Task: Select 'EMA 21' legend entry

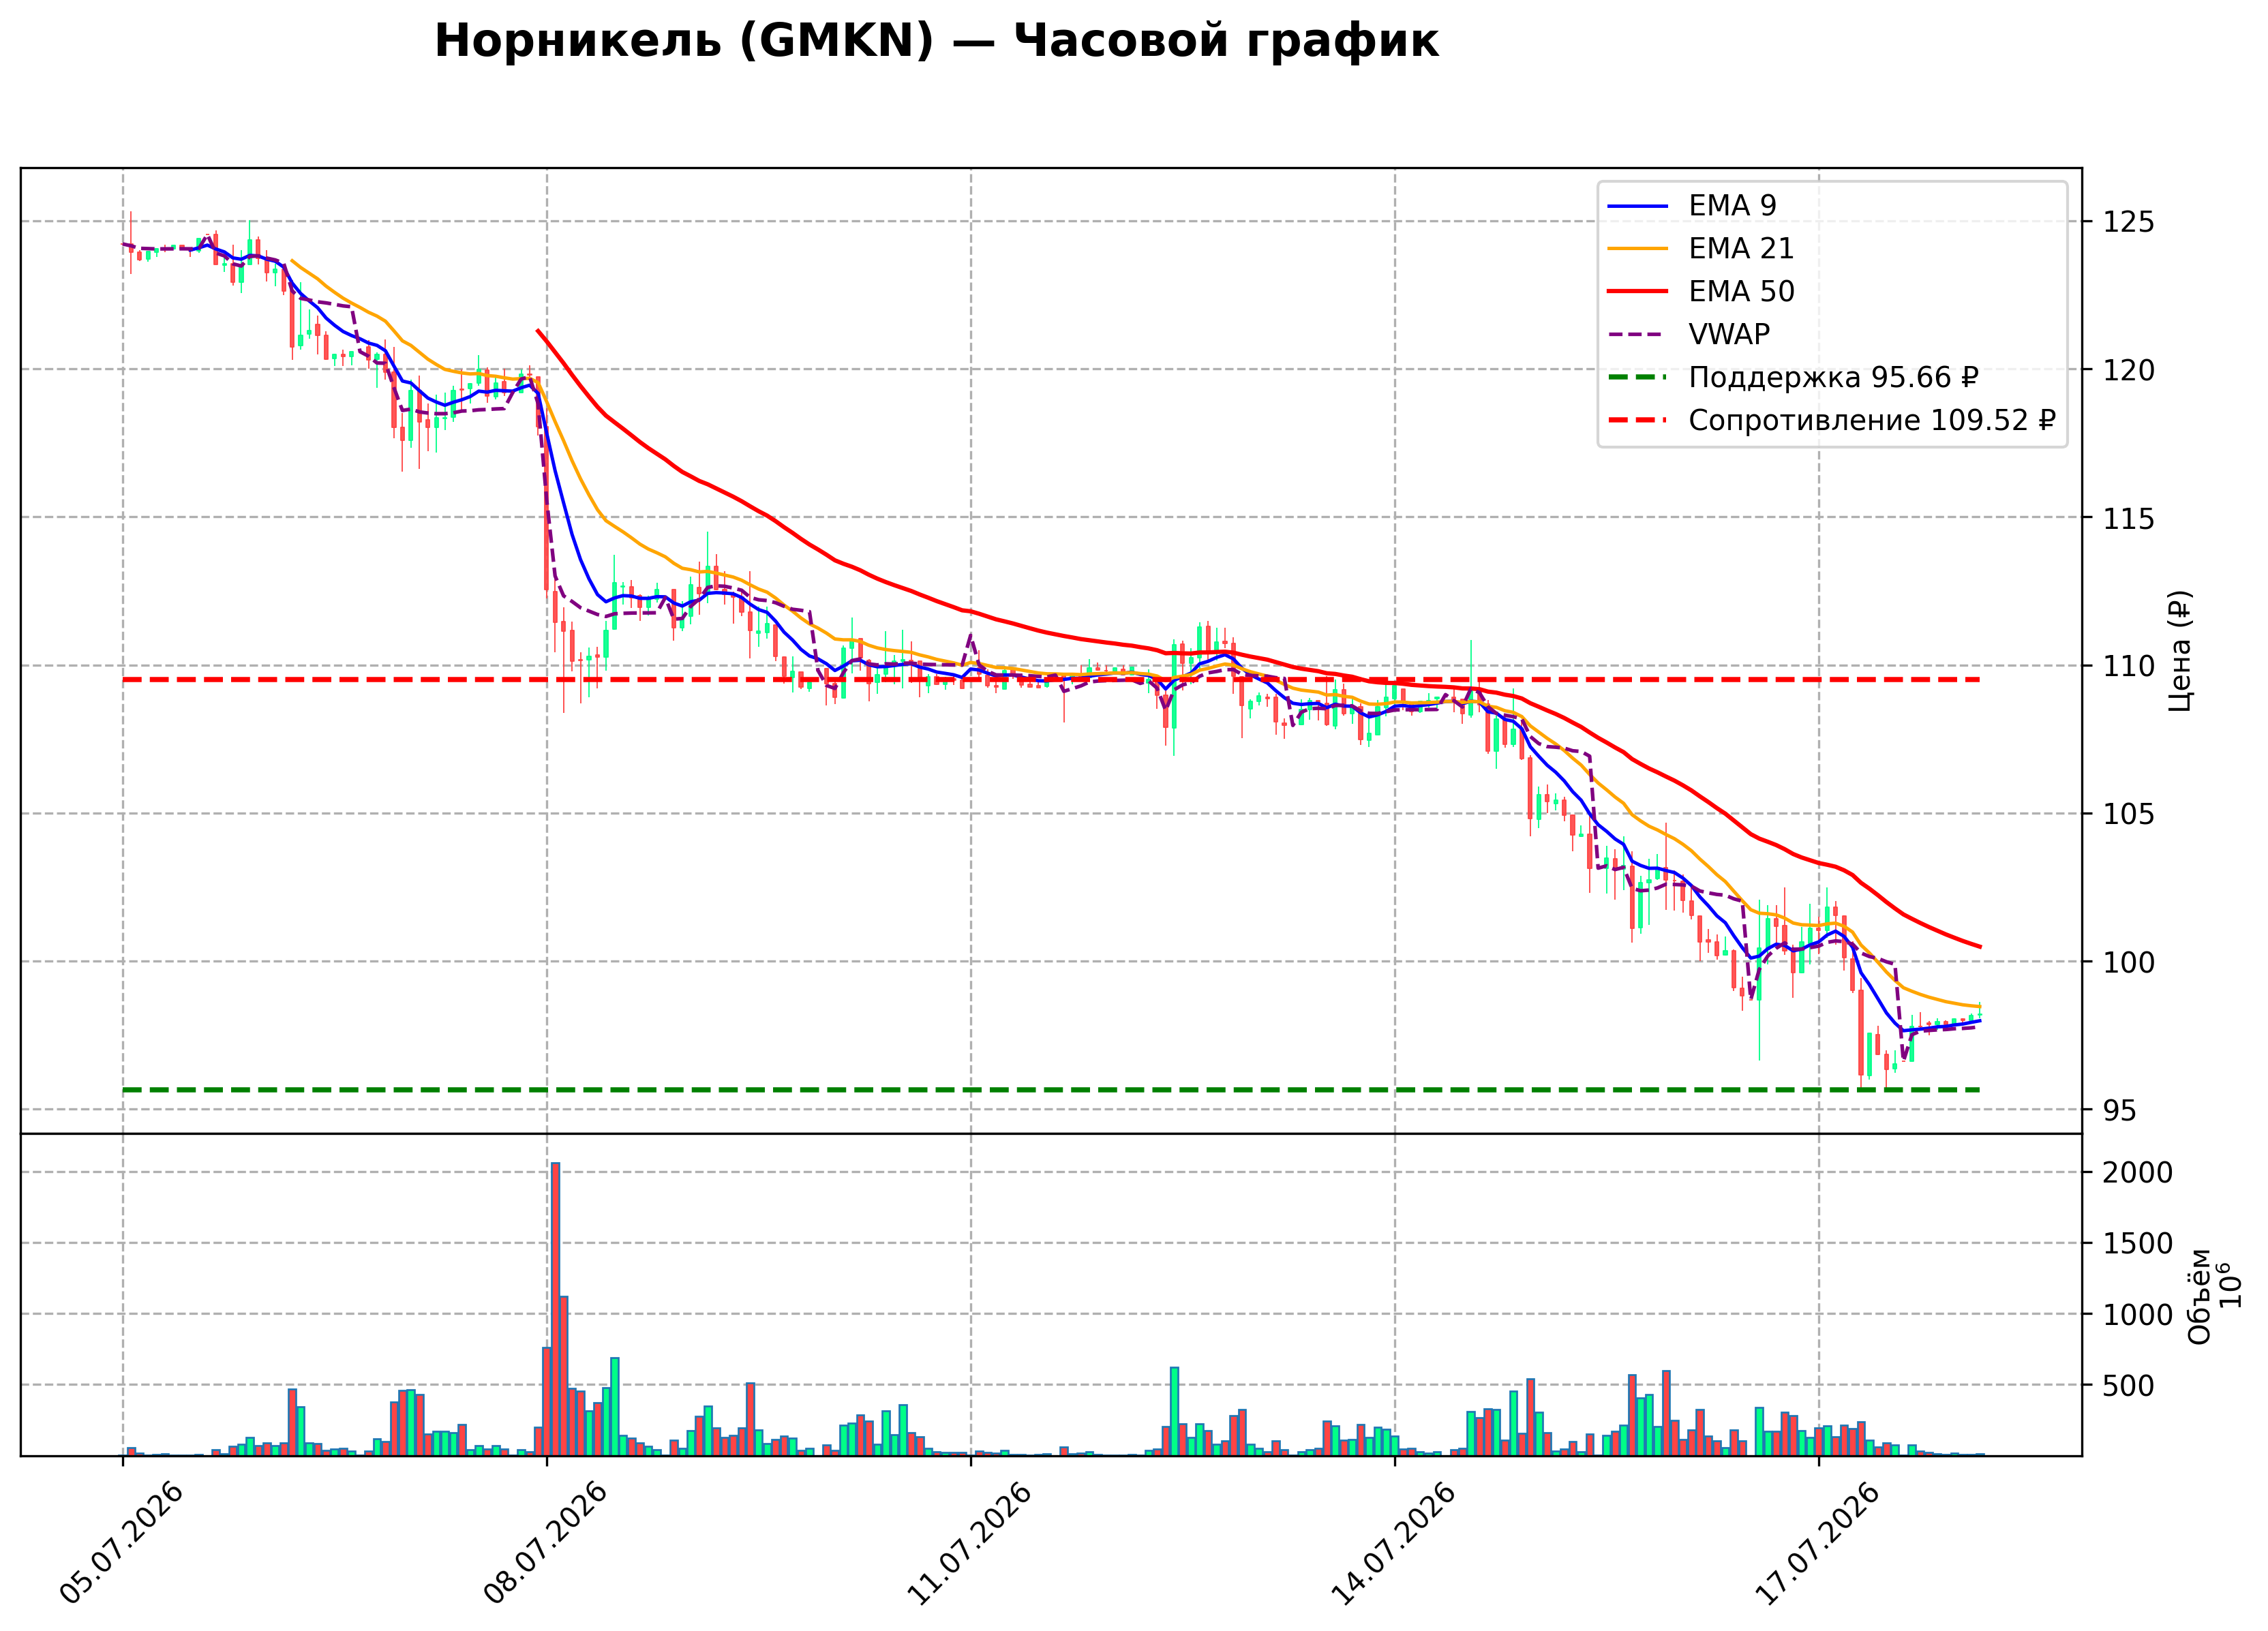Action: (1741, 249)
